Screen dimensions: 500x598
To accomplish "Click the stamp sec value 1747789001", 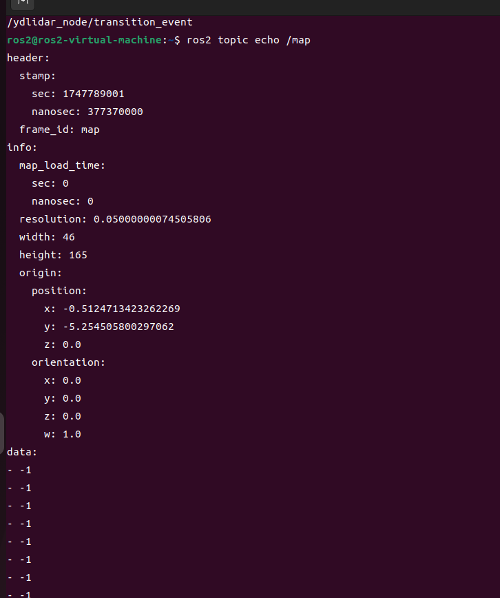I will (94, 94).
